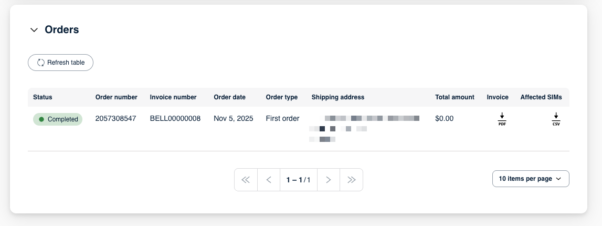Click the Orders section heading
602x226 pixels.
(62, 30)
